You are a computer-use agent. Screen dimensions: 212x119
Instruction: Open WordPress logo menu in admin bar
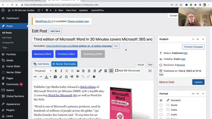[3, 10]
